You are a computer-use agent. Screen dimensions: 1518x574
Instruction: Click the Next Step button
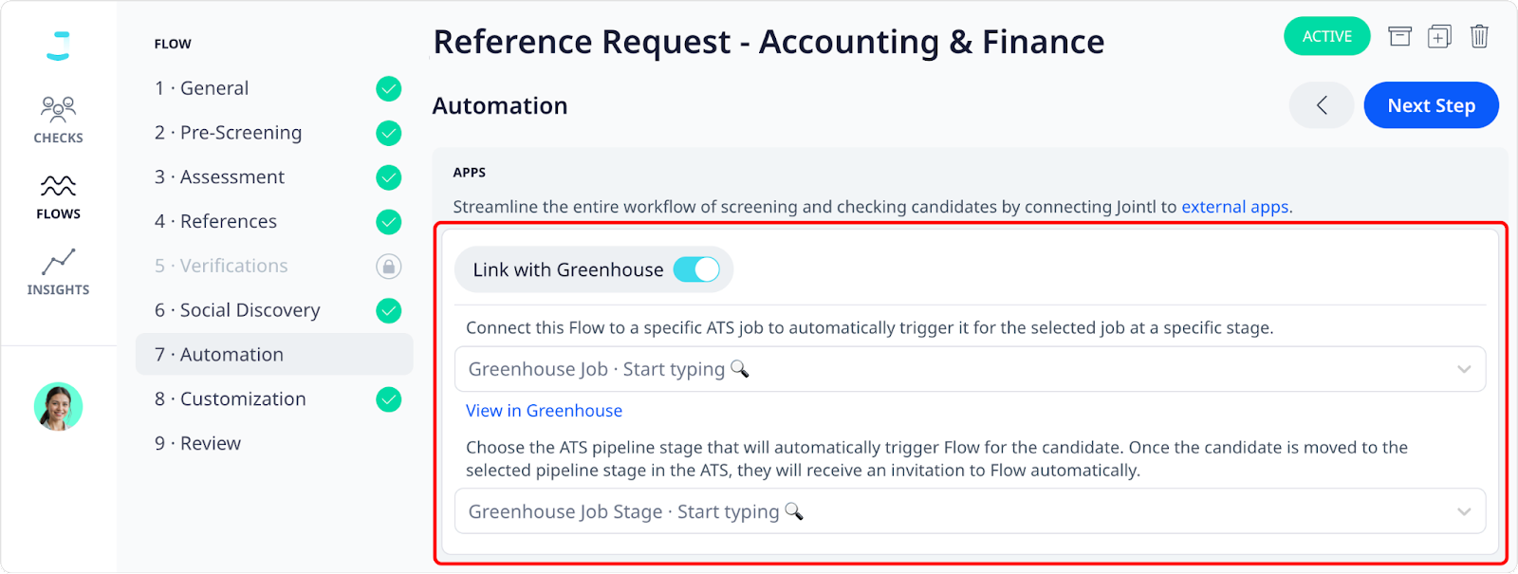1431,105
